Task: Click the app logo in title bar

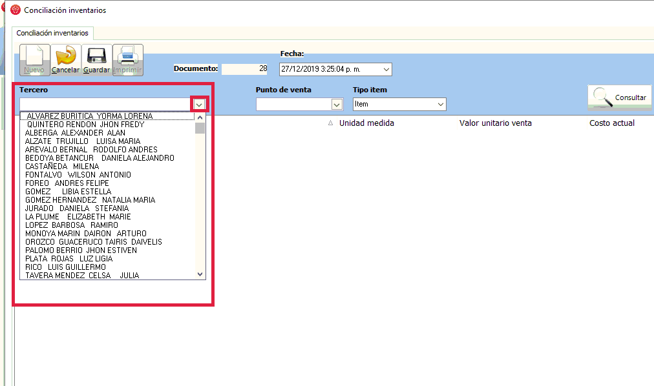Action: coord(16,10)
